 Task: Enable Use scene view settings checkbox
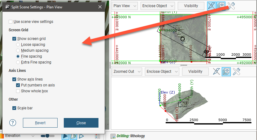tap(11, 22)
